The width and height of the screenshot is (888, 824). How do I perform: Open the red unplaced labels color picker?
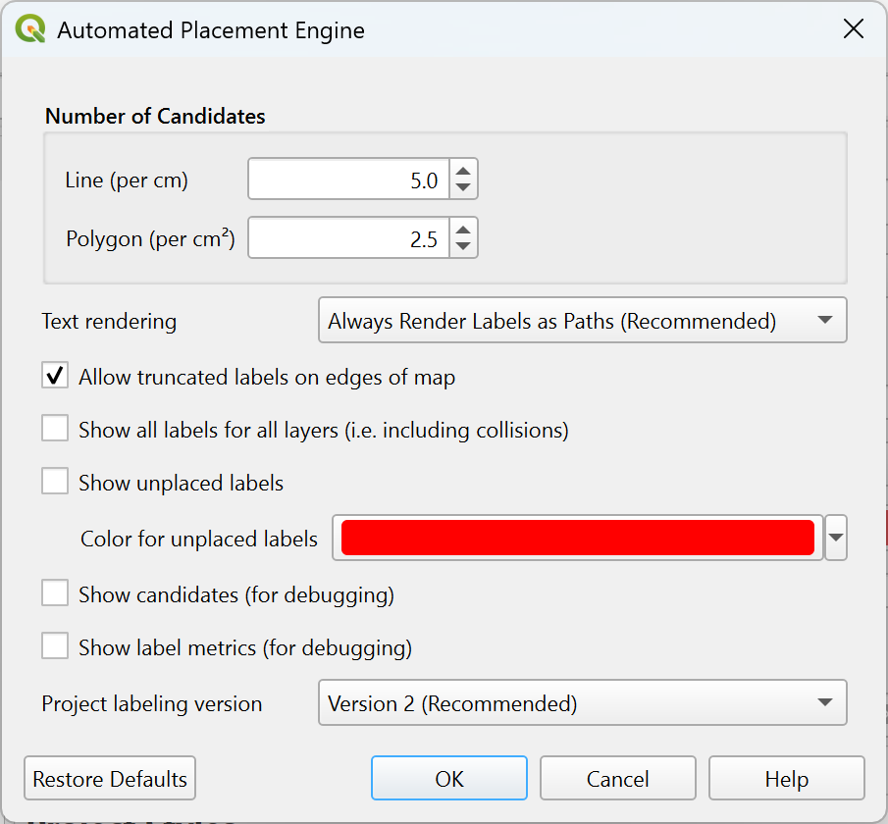[578, 538]
